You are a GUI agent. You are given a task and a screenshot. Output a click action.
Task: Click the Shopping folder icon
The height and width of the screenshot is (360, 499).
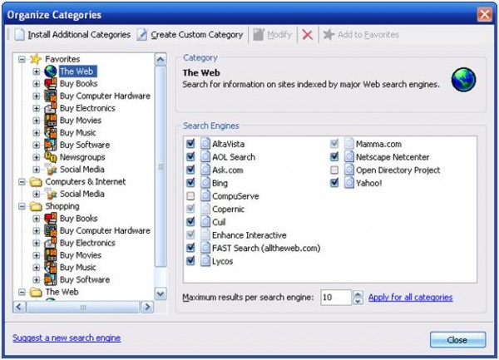pyautogui.click(x=36, y=206)
